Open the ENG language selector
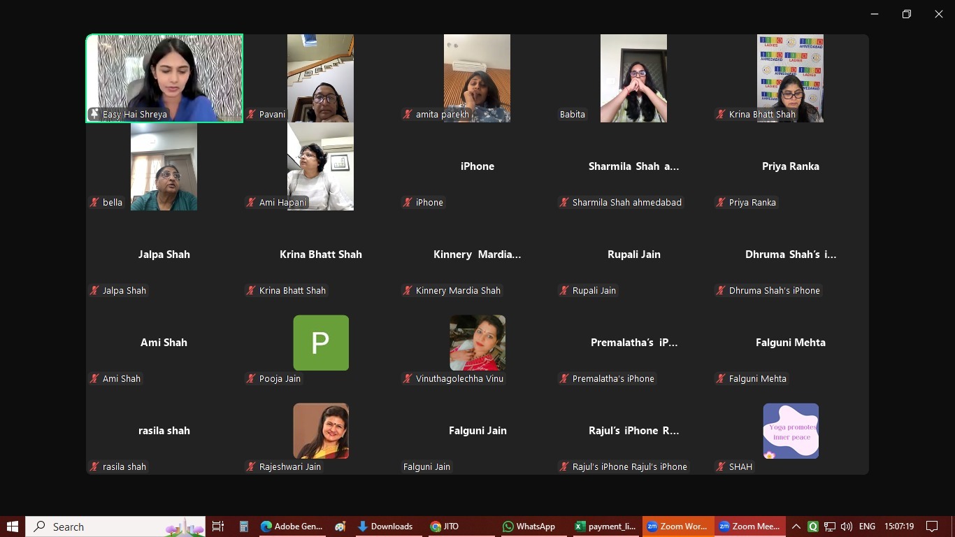 [867, 527]
